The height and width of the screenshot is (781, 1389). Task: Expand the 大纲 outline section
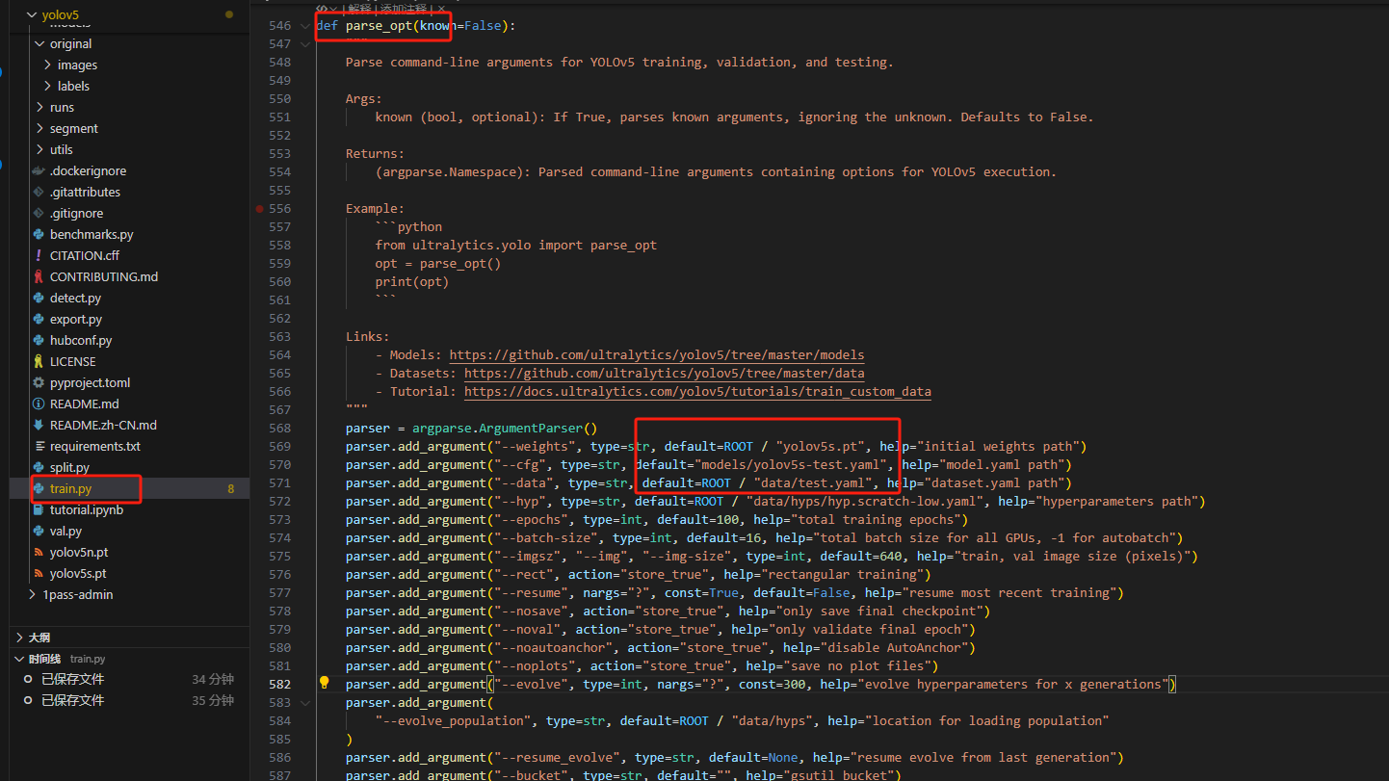[x=20, y=638]
